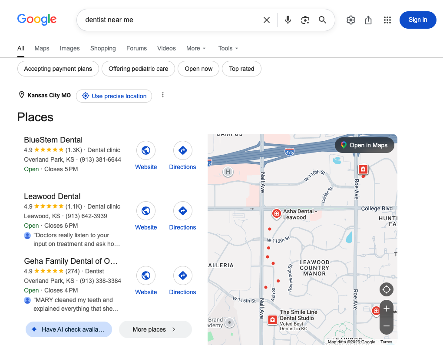
Task: Open quick settings gear icon
Action: coord(350,20)
